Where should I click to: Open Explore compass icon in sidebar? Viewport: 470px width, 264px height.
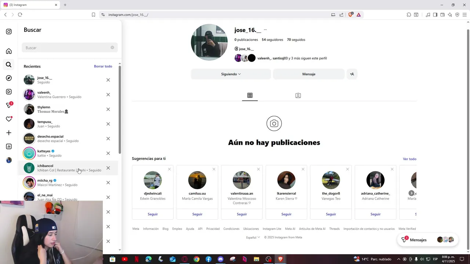(9, 78)
